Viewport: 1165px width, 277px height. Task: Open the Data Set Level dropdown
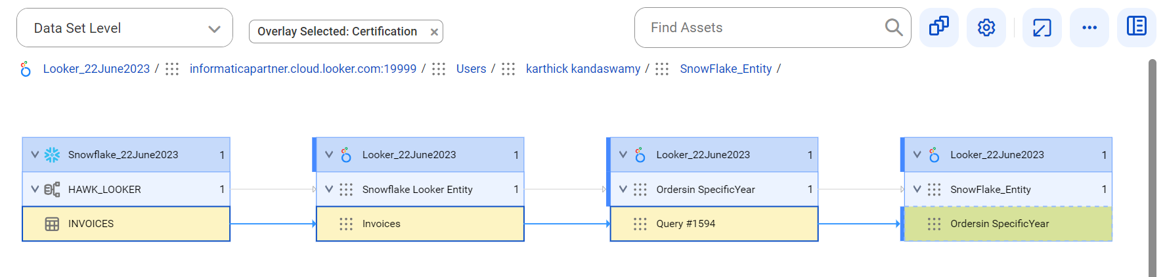tap(125, 28)
